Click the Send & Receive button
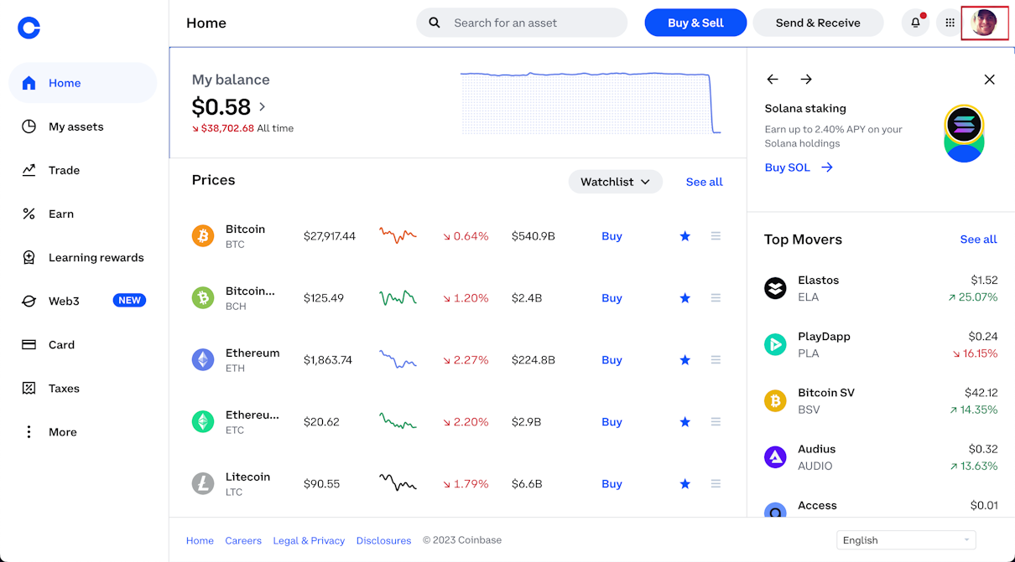This screenshot has height=562, width=1015. coord(818,23)
